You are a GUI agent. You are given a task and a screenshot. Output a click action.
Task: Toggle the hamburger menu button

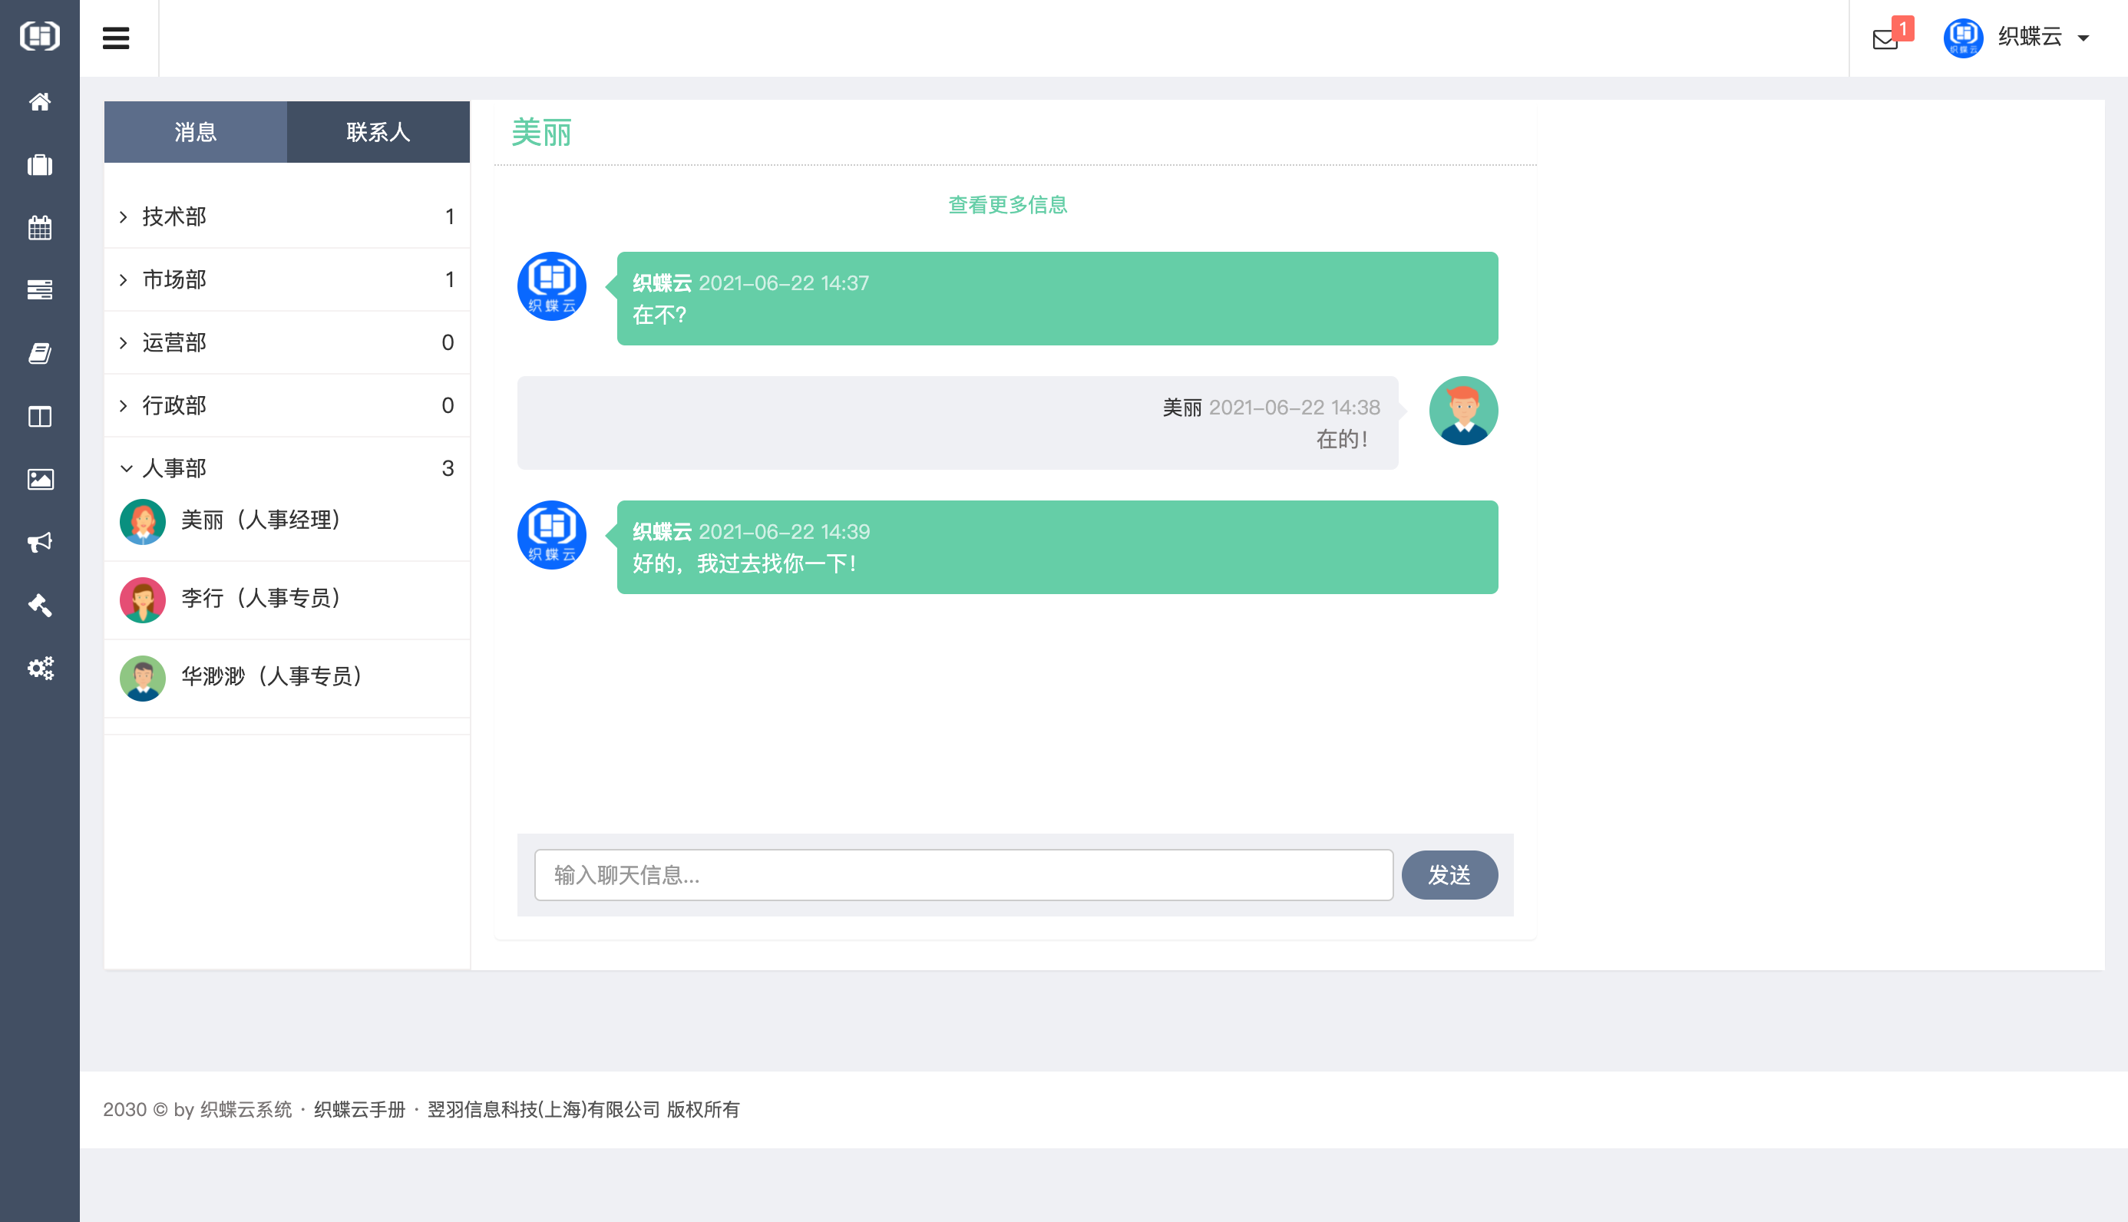click(x=116, y=38)
